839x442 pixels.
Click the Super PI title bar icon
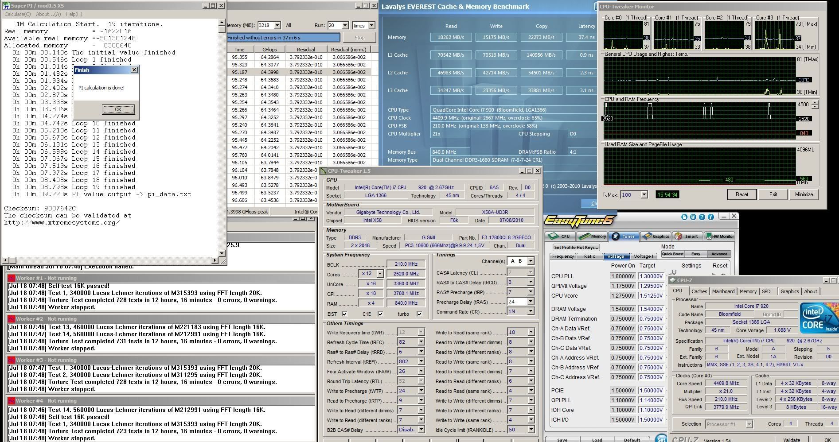pos(6,6)
